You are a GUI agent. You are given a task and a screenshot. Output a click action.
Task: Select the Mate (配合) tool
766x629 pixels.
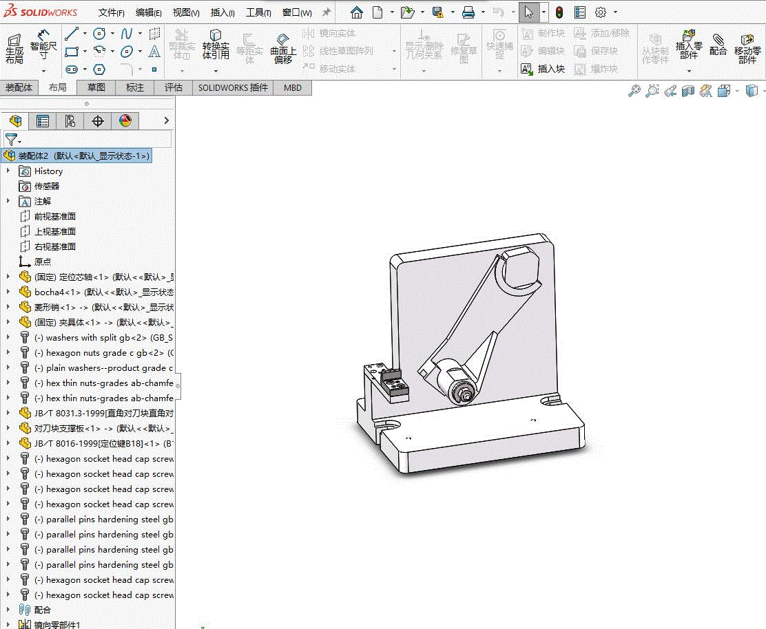(718, 45)
